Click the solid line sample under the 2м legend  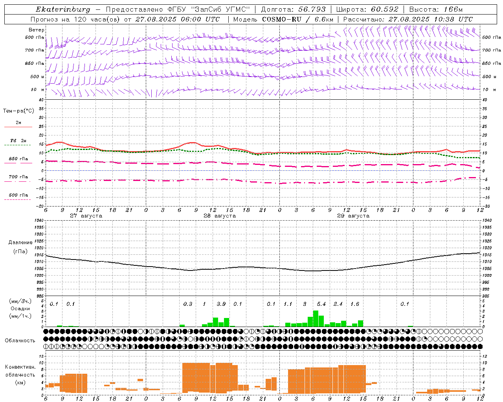tap(18, 127)
